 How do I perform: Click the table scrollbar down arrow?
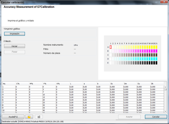click(x=165, y=112)
